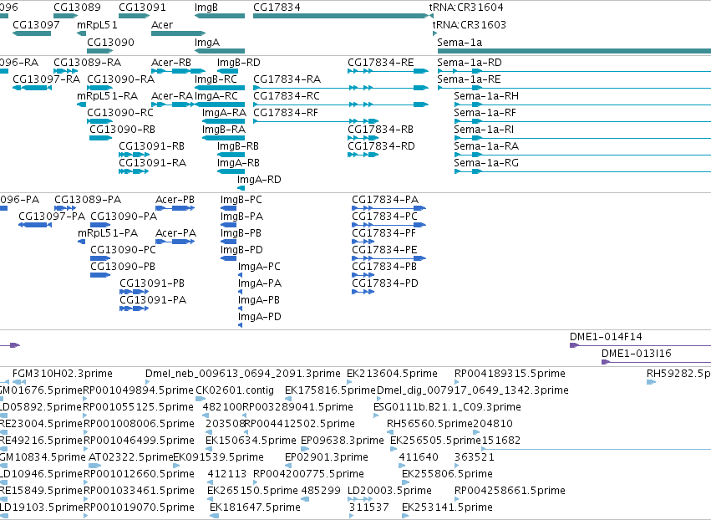711x520 pixels.
Task: Select the tRNA:CR31603 label
Action: 470,25
